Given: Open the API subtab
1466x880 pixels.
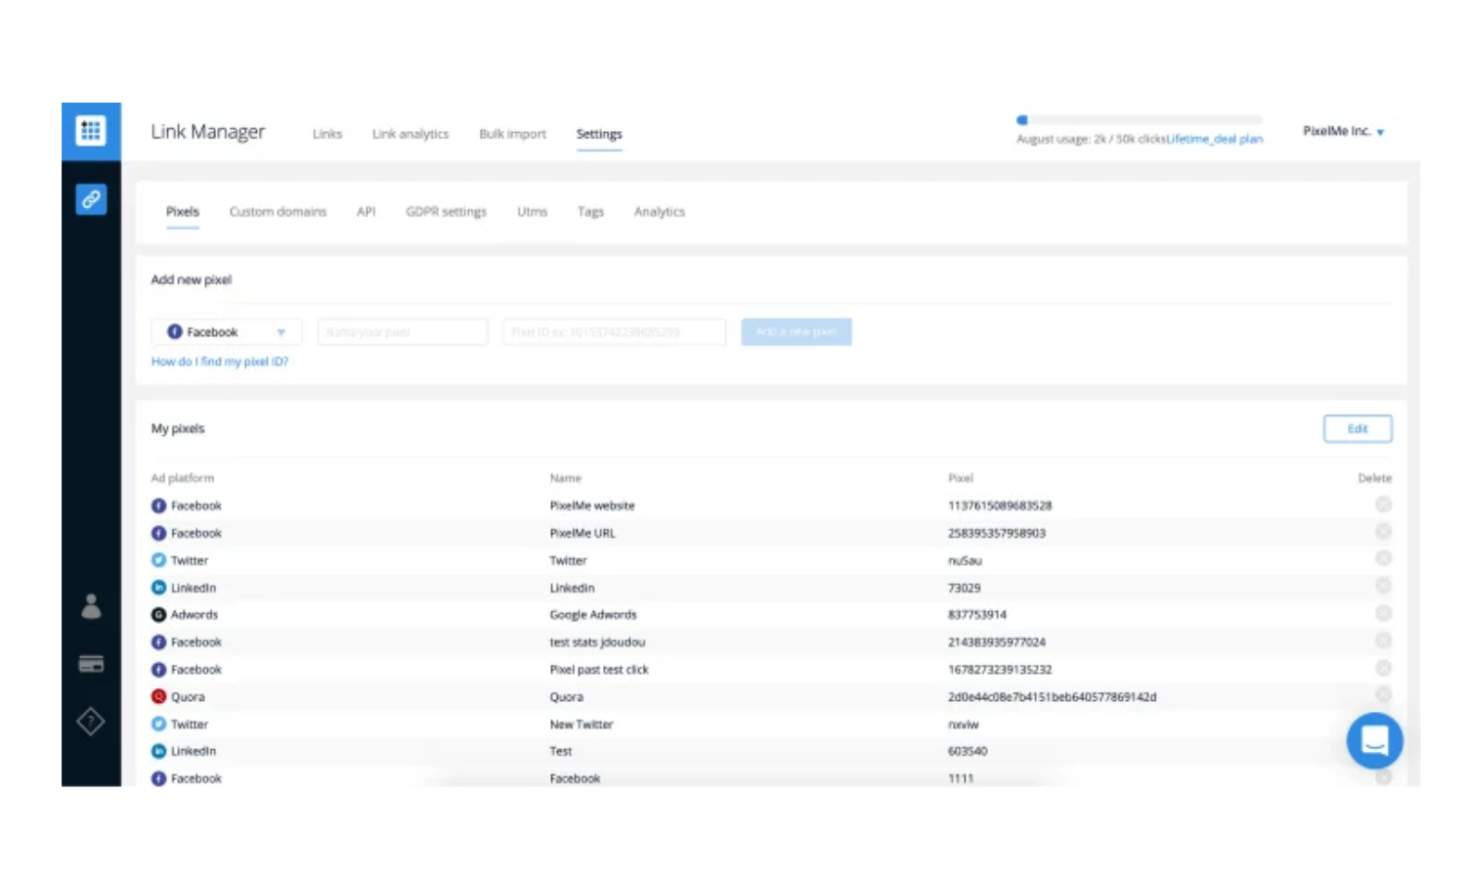Looking at the screenshot, I should pyautogui.click(x=366, y=211).
